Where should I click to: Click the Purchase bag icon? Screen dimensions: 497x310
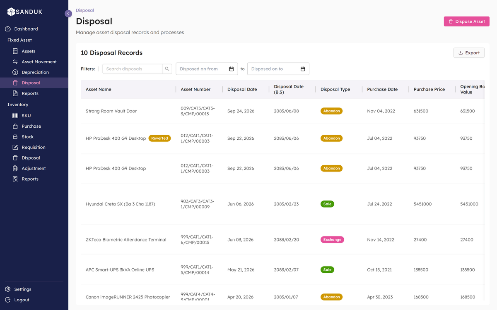15,126
